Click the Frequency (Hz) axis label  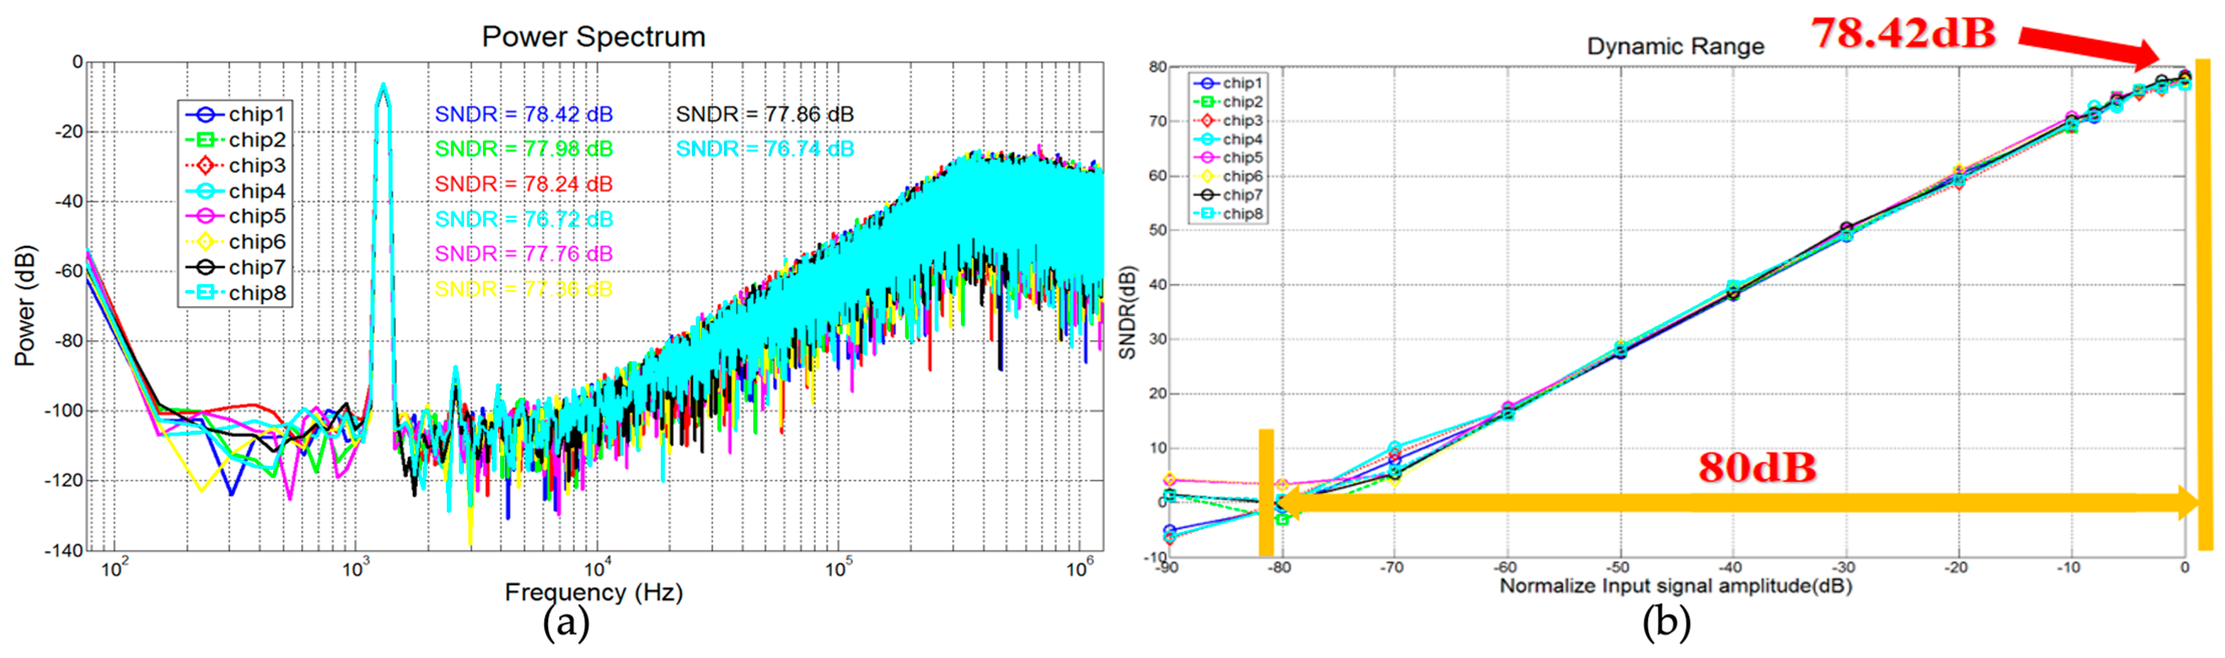pos(594,592)
